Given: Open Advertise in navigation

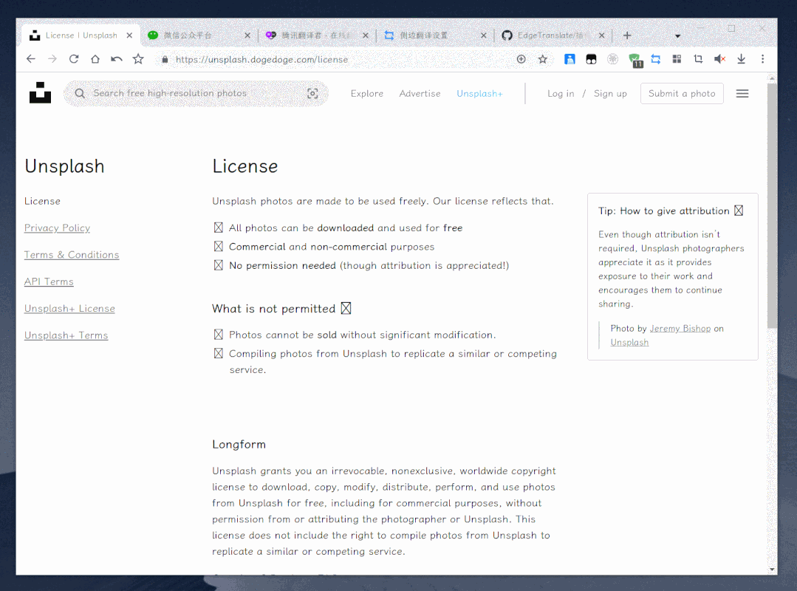Looking at the screenshot, I should (x=420, y=94).
